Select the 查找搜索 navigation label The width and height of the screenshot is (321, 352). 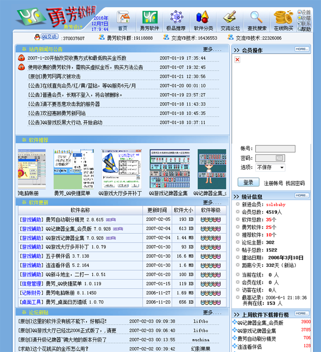pos(257,28)
